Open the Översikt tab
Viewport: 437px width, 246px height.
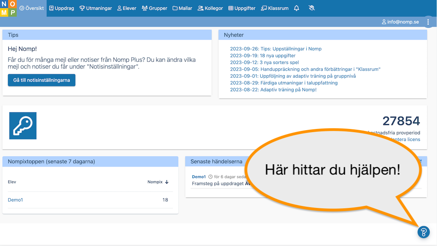point(32,8)
